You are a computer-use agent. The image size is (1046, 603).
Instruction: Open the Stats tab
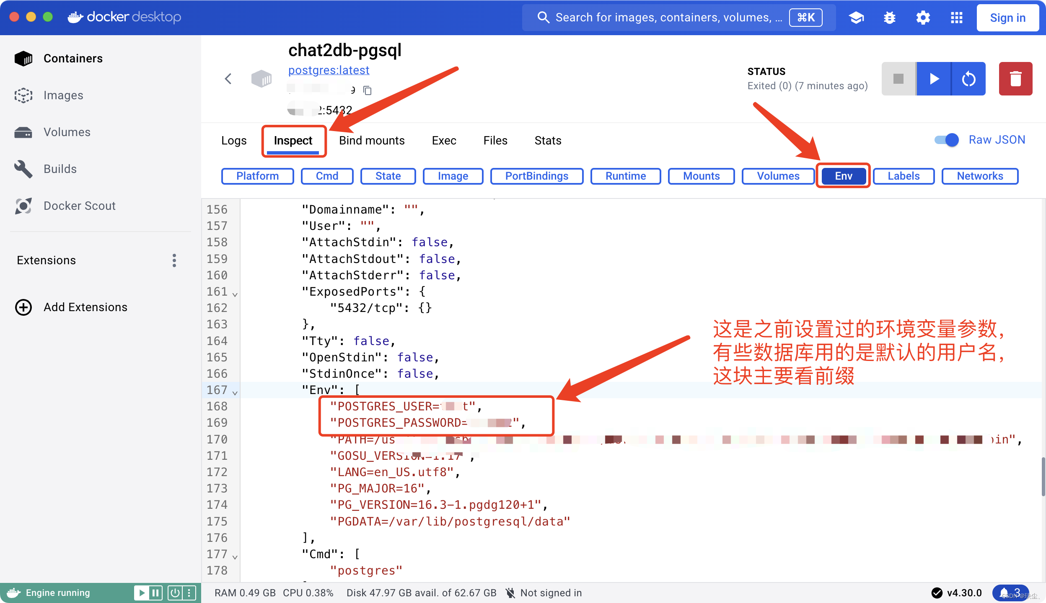[x=548, y=141]
